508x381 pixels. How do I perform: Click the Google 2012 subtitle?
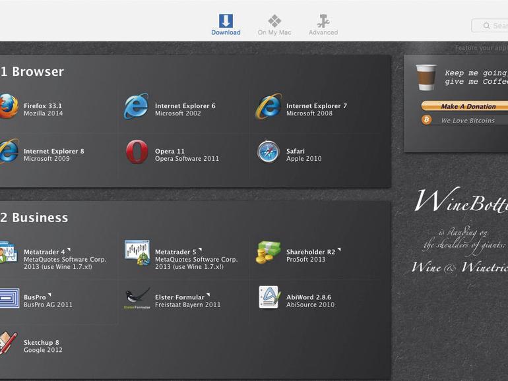(x=43, y=350)
